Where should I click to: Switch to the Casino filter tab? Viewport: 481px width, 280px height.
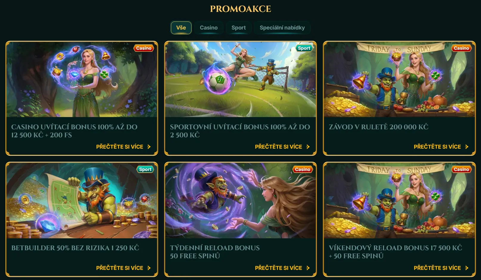point(209,28)
